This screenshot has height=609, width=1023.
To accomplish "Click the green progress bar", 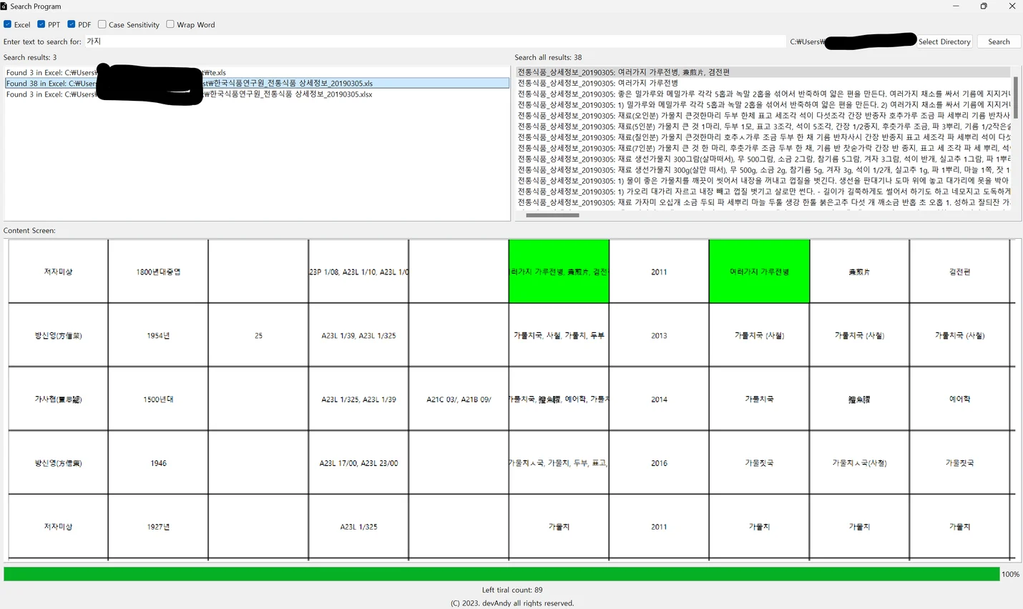I will point(501,574).
